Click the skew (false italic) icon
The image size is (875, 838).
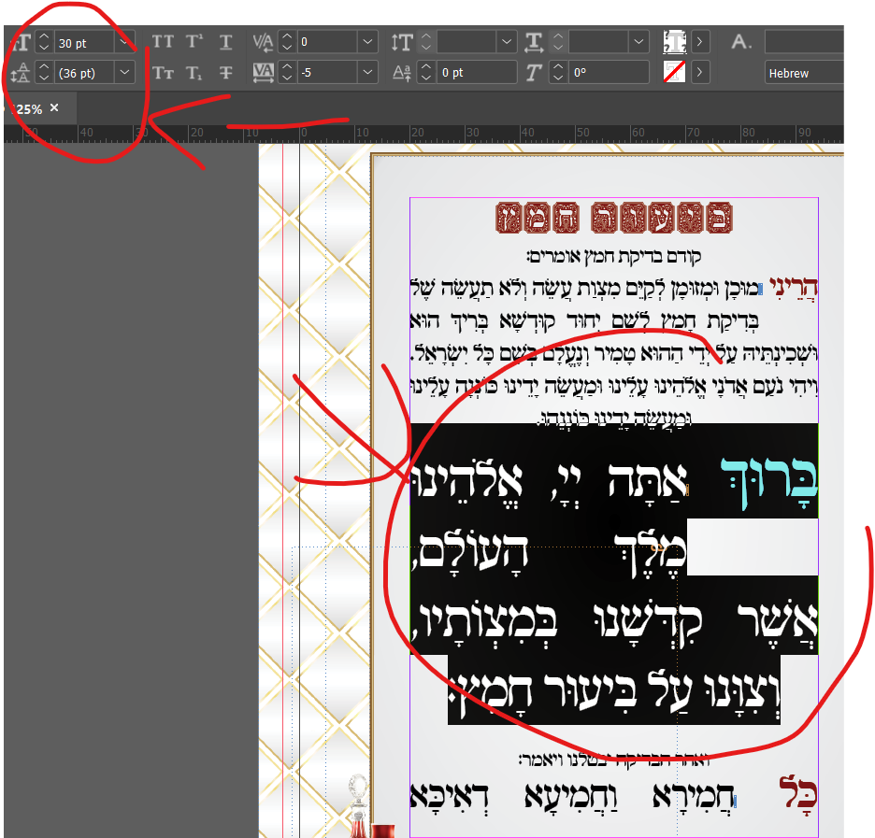(534, 73)
